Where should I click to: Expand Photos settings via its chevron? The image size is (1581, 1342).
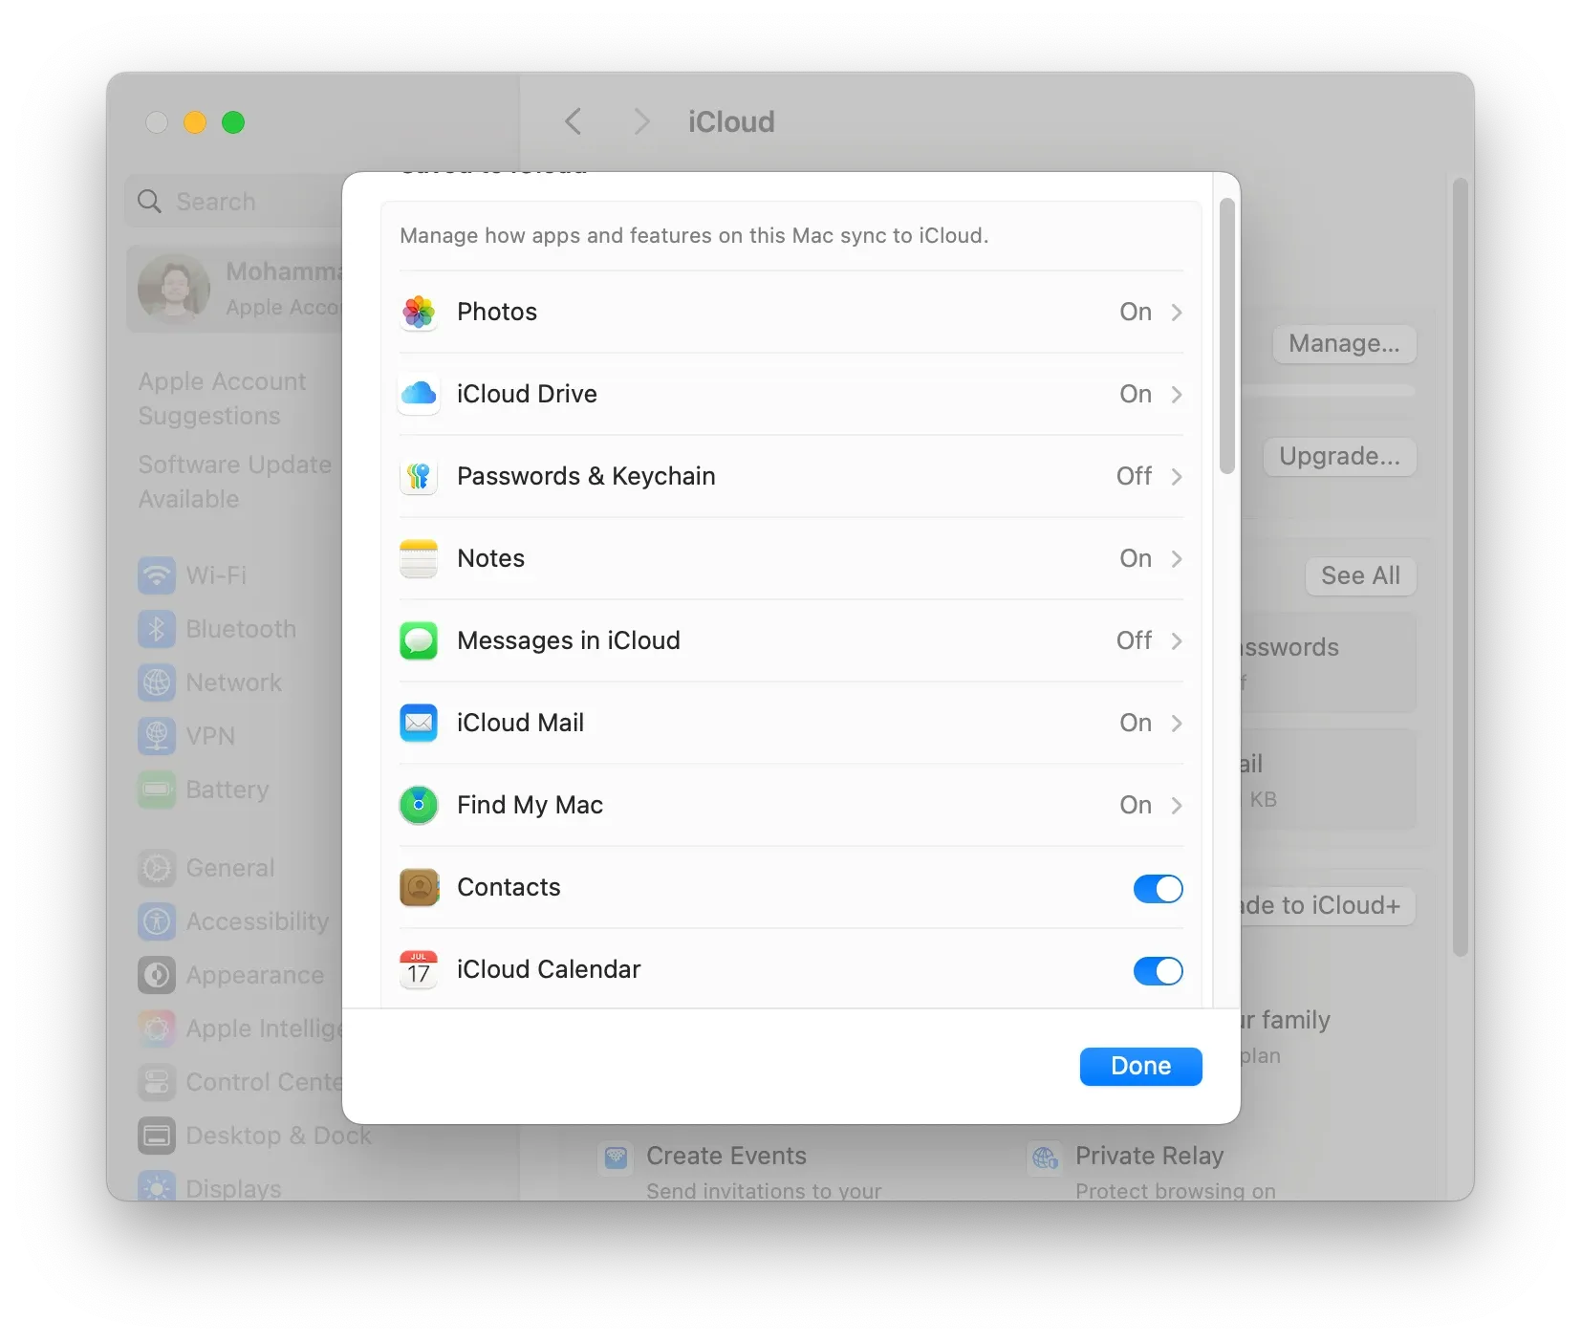1177,313
